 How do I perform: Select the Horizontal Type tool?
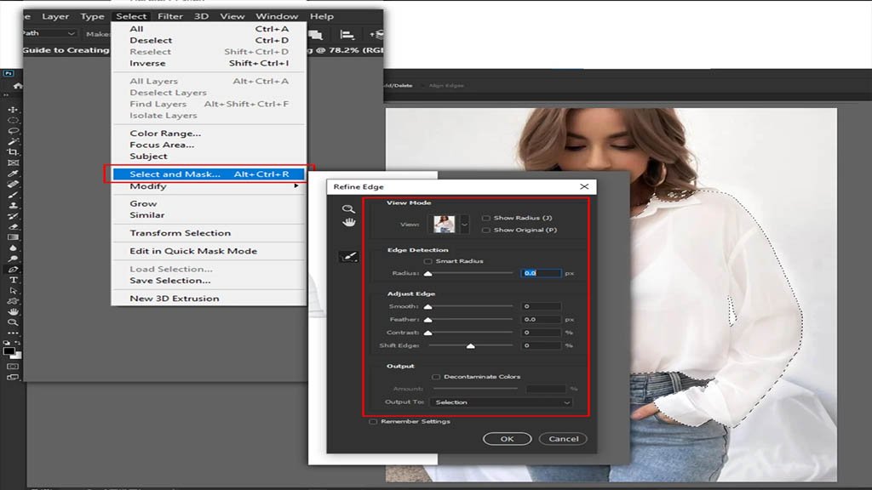13,280
